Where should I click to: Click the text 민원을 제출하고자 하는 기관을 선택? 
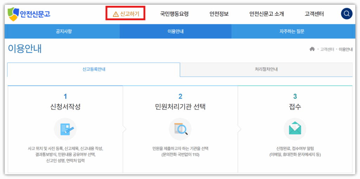click(x=180, y=148)
